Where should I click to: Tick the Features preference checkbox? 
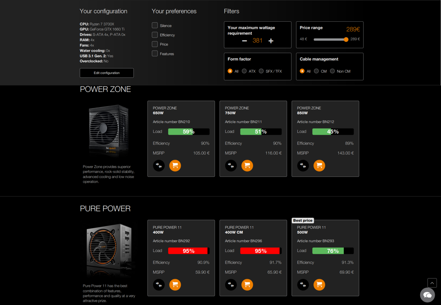click(155, 53)
